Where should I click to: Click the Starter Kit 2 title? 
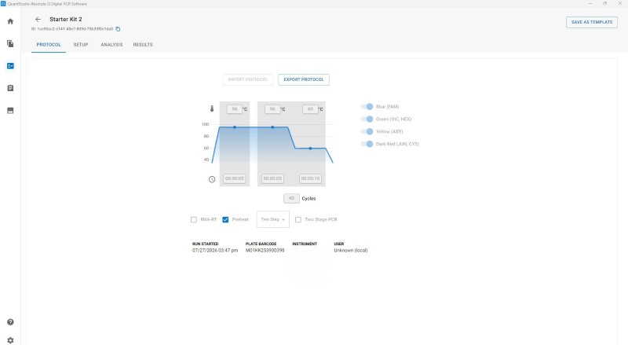(66, 20)
